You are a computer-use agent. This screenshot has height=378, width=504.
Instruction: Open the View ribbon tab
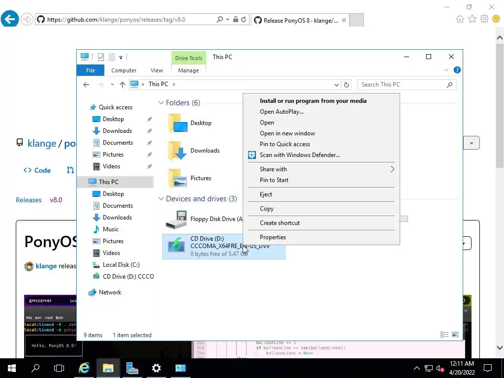pos(157,70)
